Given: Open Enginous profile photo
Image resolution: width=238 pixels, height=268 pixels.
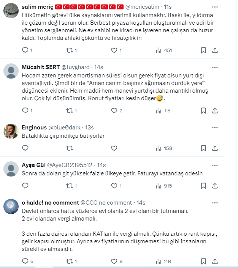Looking at the screenshot, I should 11,131.
